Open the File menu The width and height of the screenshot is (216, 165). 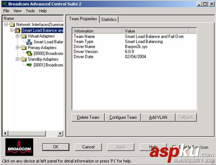point(6,11)
